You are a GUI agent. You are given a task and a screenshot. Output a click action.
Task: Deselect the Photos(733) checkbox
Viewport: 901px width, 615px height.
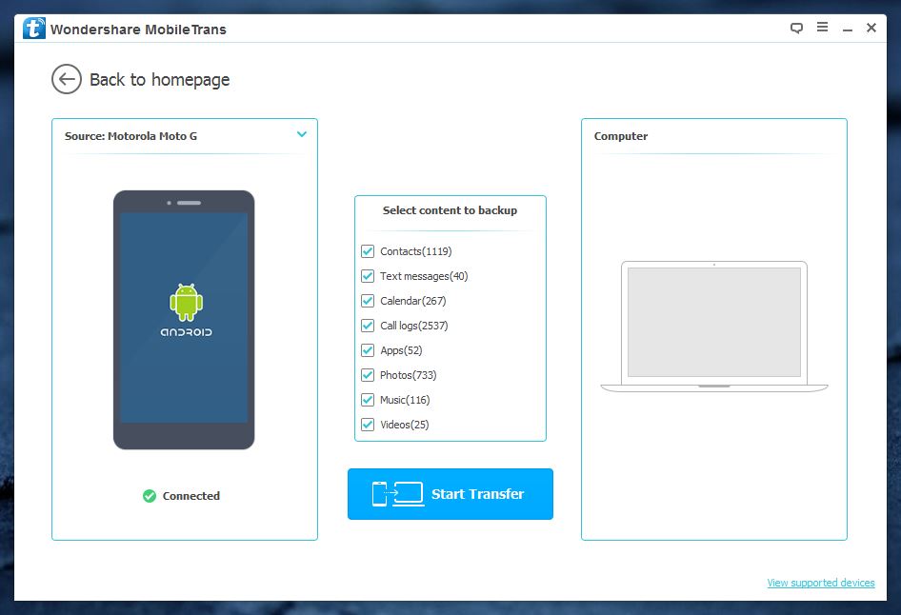coord(368,375)
